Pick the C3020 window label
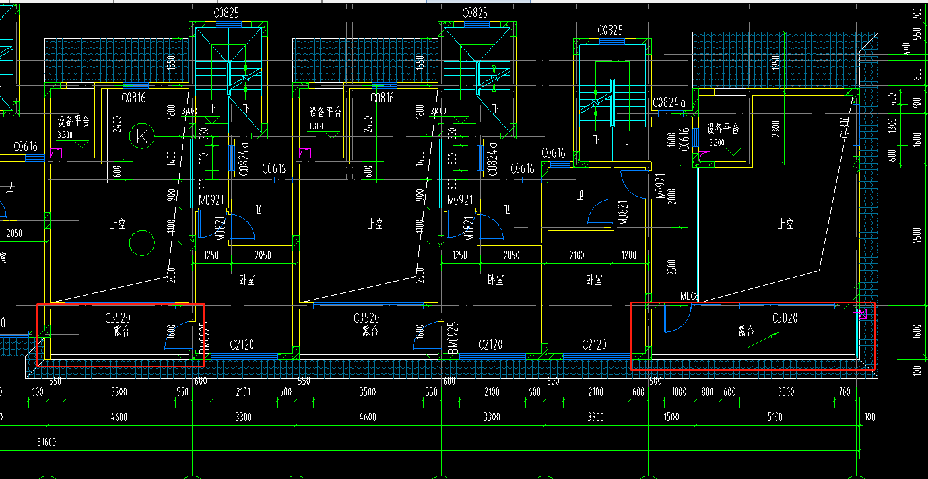Screen dimensions: 928x479 coord(785,319)
